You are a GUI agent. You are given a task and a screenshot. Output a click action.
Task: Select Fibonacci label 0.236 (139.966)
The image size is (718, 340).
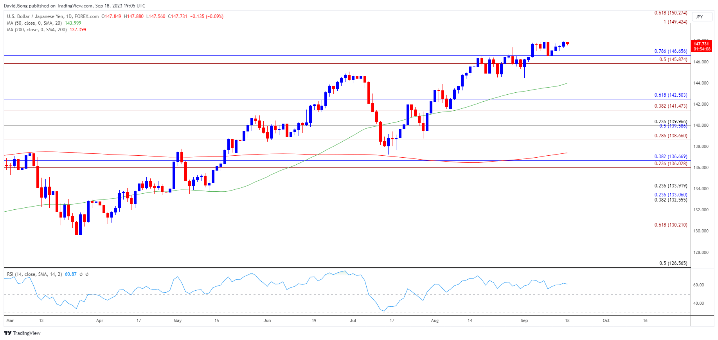[671, 122]
